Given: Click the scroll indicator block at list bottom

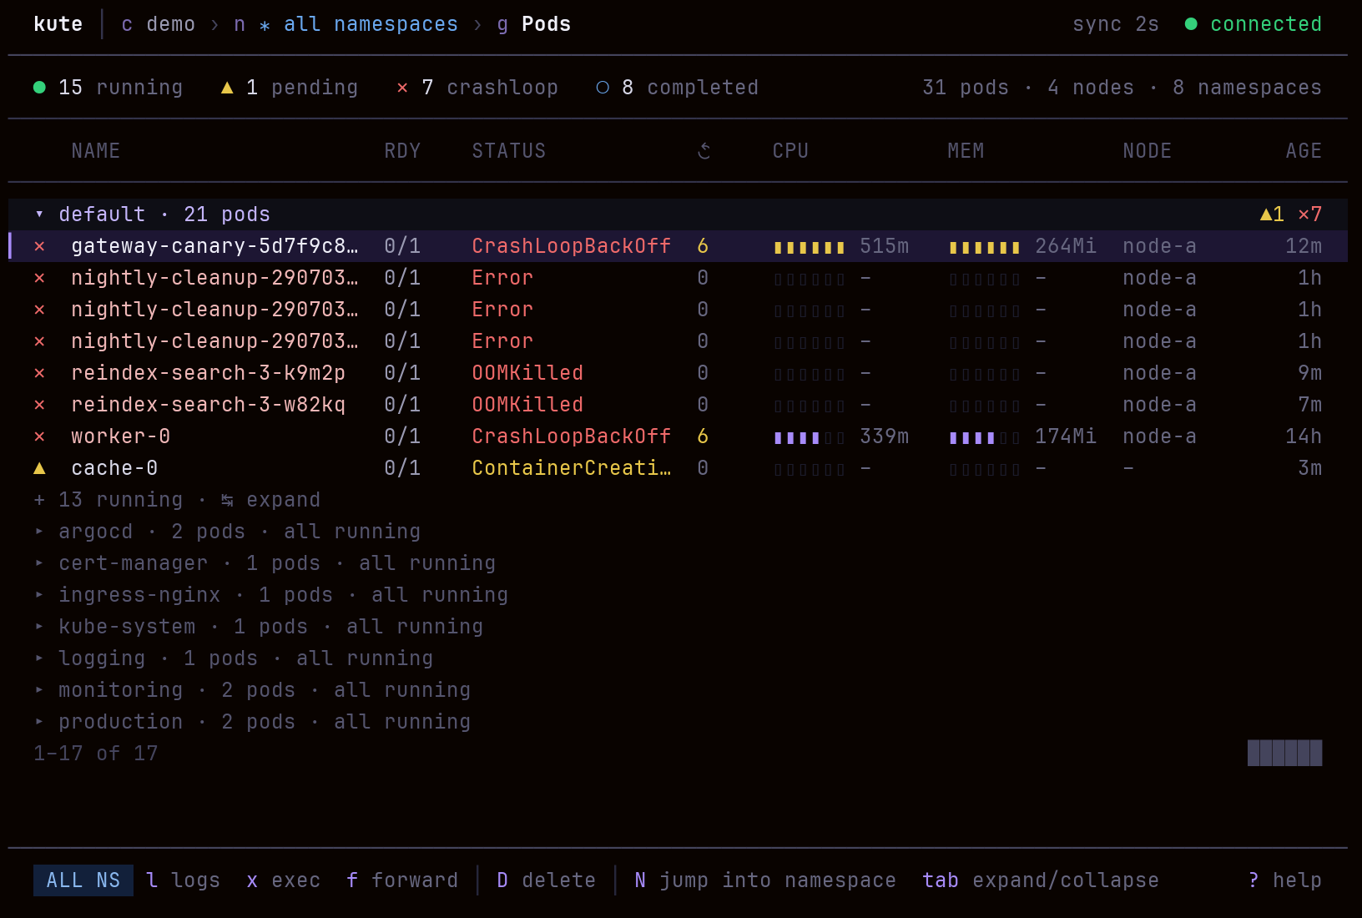Looking at the screenshot, I should coord(1285,753).
